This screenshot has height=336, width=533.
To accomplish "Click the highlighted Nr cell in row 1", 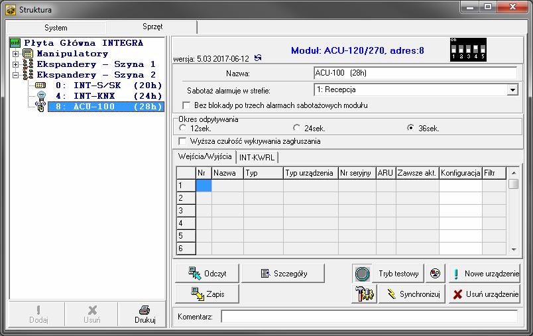I will click(204, 186).
